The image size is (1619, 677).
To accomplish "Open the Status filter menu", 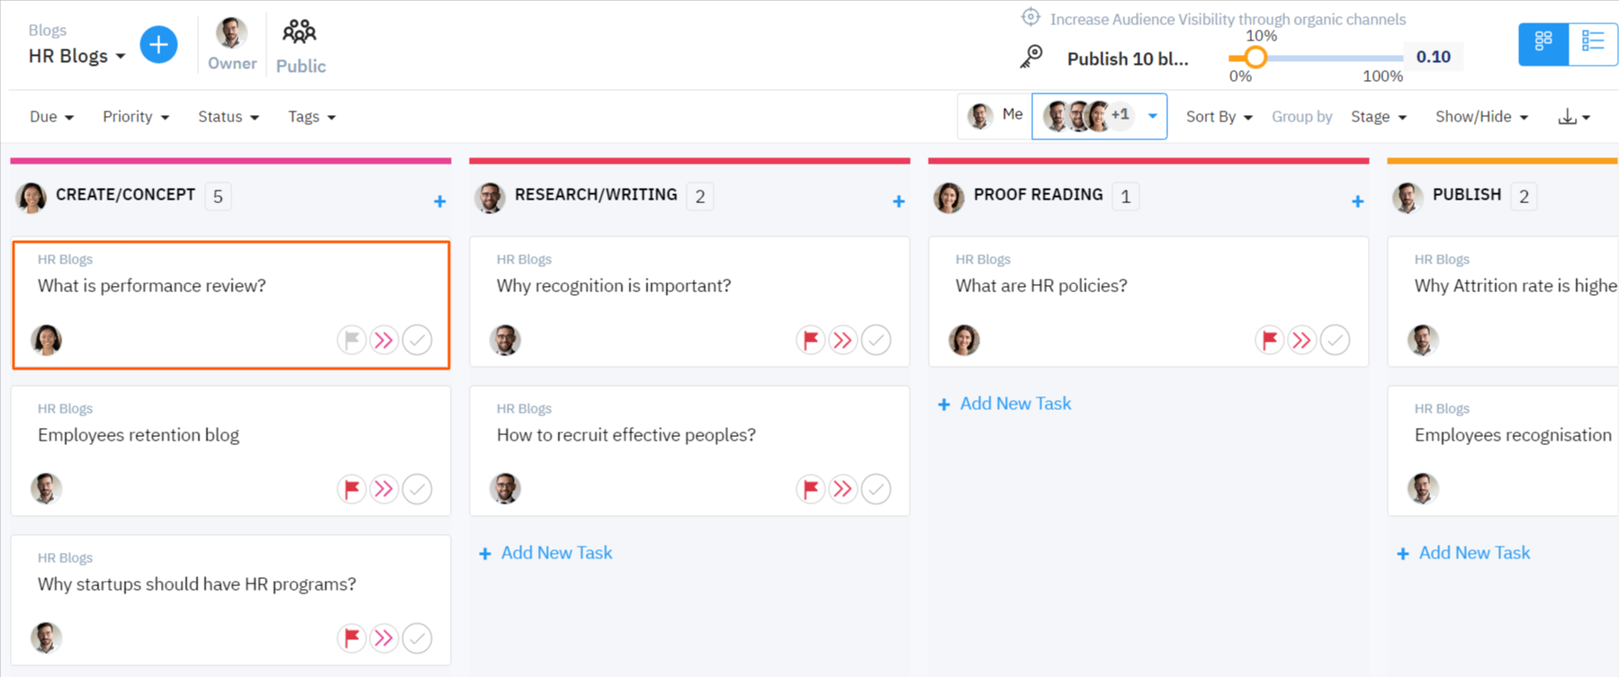I will click(228, 117).
